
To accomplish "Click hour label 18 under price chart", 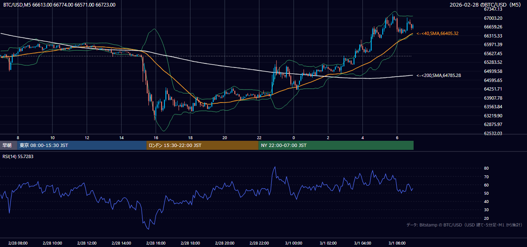I will pyautogui.click(x=190, y=137).
